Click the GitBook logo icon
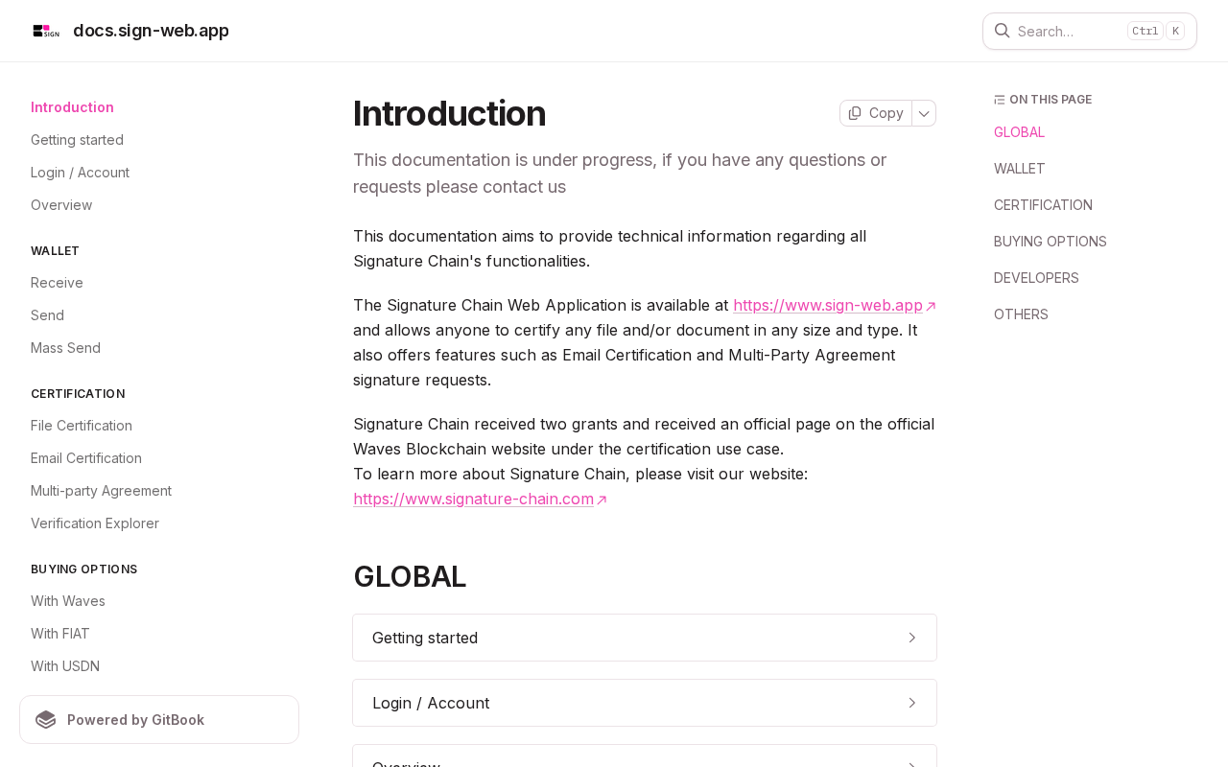The height and width of the screenshot is (767, 1228). click(x=46, y=720)
